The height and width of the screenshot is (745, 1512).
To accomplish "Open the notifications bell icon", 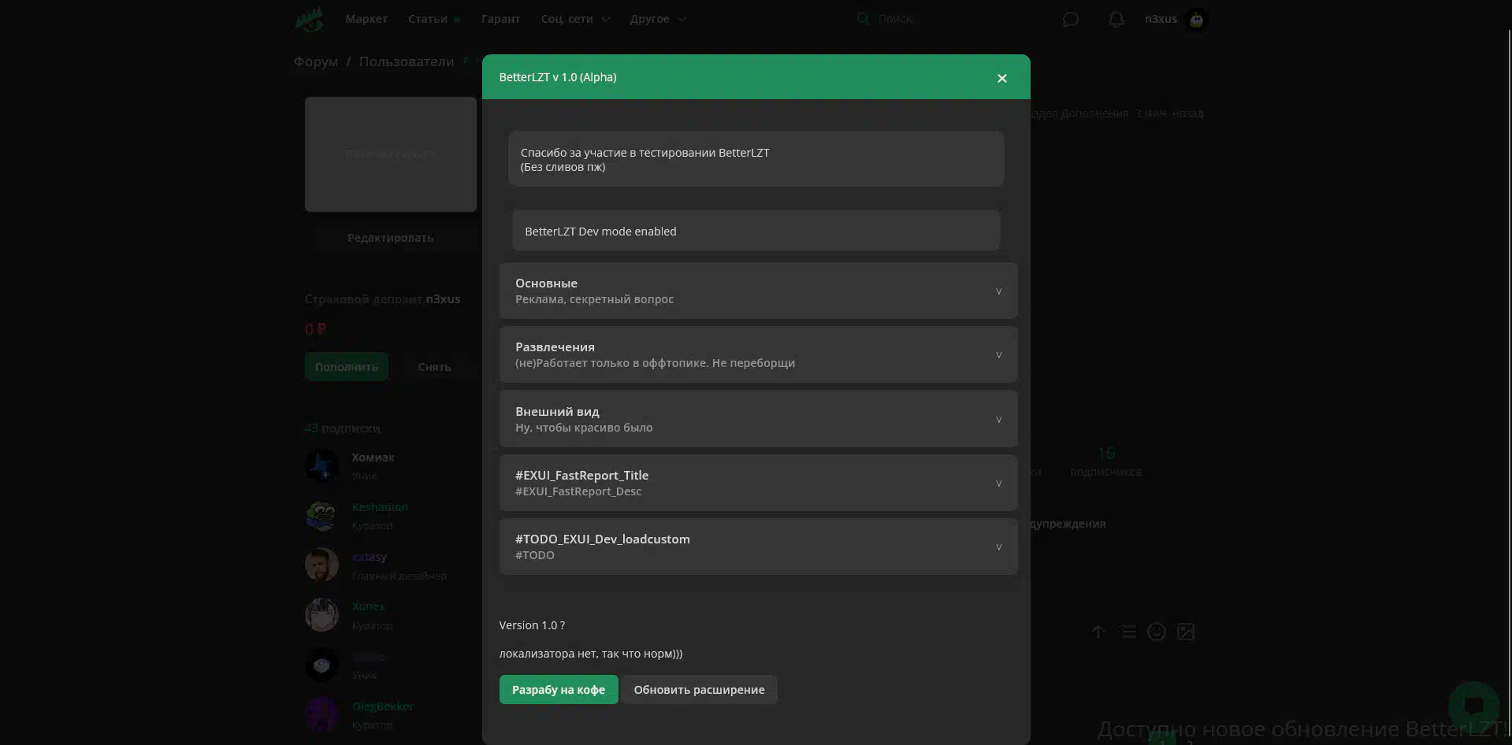I will (x=1116, y=19).
